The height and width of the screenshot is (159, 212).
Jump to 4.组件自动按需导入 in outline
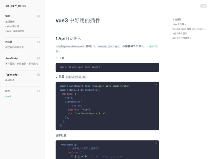pos(182,38)
